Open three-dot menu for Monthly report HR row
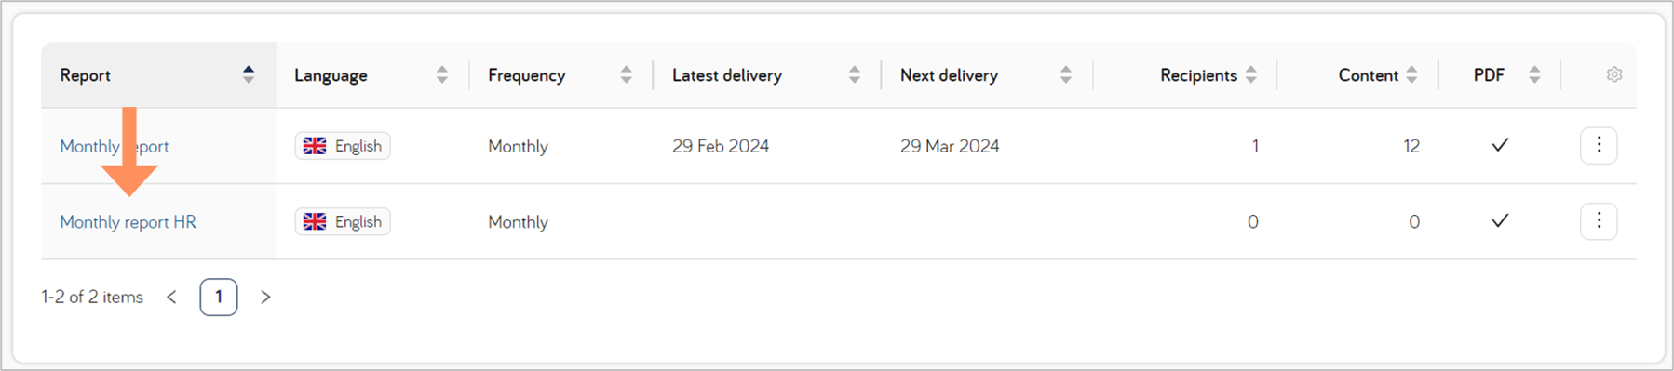1674x371 pixels. tap(1599, 221)
